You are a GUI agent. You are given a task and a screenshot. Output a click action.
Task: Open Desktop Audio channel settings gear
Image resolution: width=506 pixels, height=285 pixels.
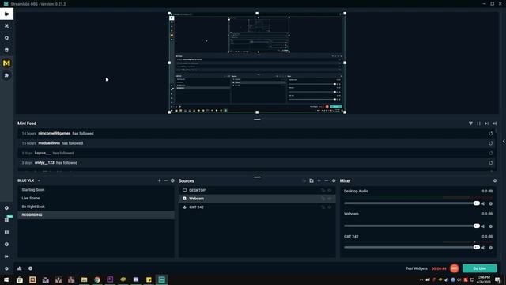tap(491, 203)
